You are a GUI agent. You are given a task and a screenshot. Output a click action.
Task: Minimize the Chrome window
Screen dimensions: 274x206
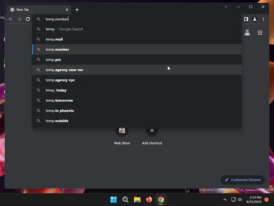pyautogui.click(x=238, y=7)
